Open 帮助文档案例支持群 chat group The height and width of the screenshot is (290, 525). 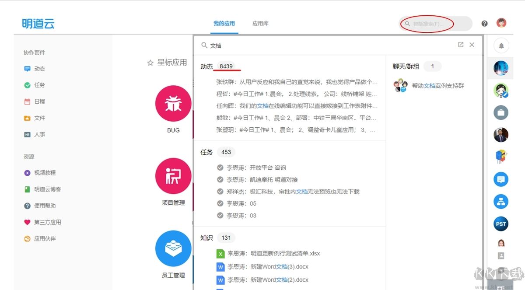(x=437, y=86)
